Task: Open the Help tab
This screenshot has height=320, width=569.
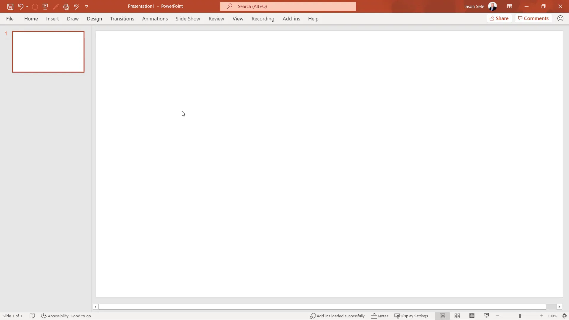Action: coord(313,19)
